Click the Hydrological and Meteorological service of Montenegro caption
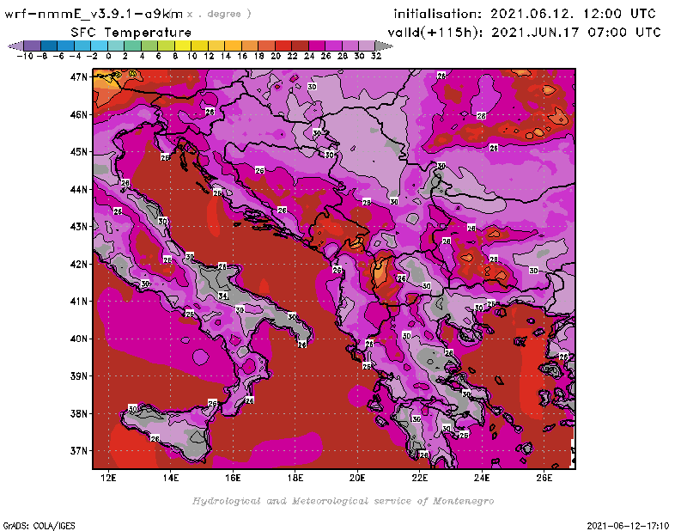687x531 pixels. coord(343,501)
